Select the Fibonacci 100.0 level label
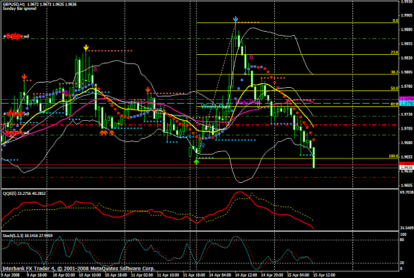This screenshot has height=278, width=414. 393,156
